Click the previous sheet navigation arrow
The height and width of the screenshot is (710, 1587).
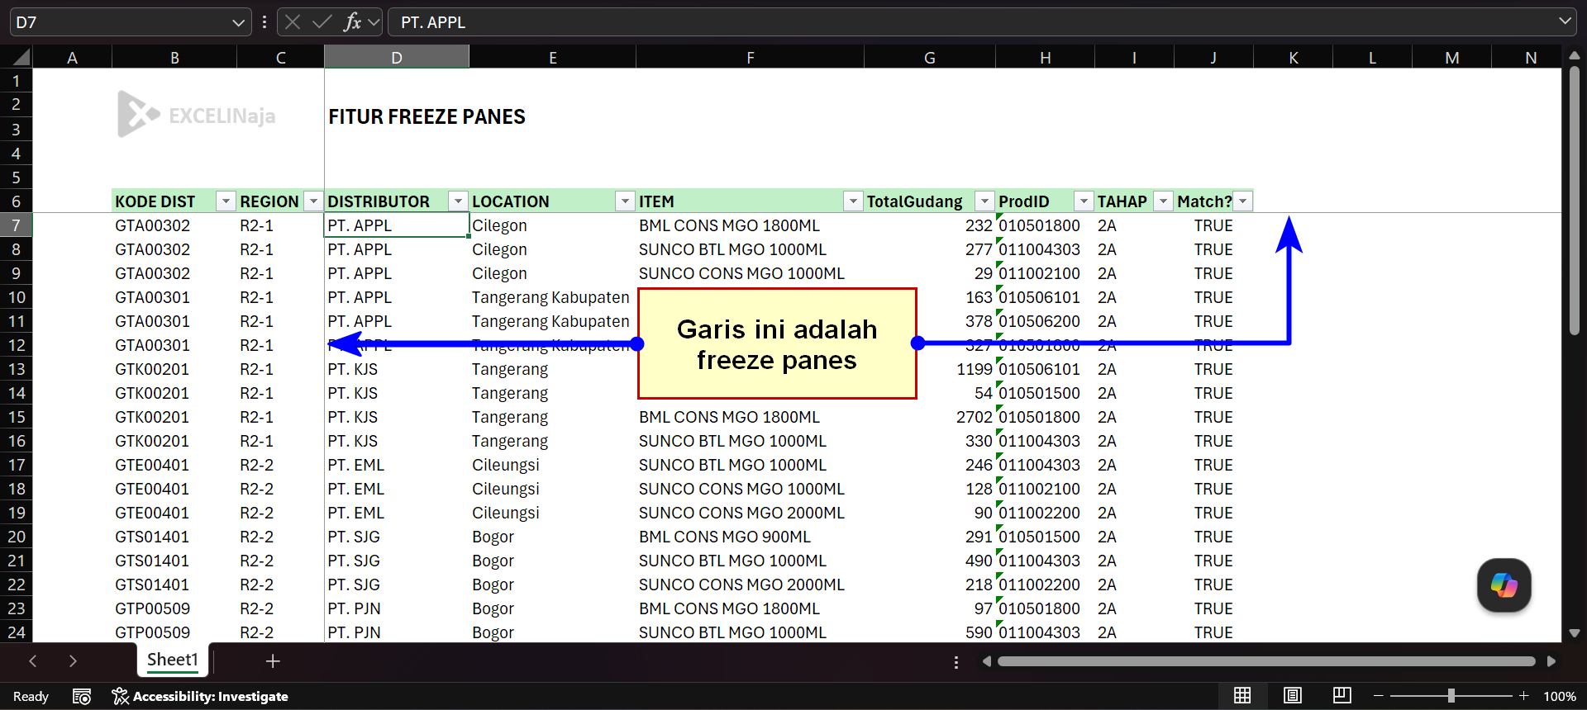click(x=33, y=661)
